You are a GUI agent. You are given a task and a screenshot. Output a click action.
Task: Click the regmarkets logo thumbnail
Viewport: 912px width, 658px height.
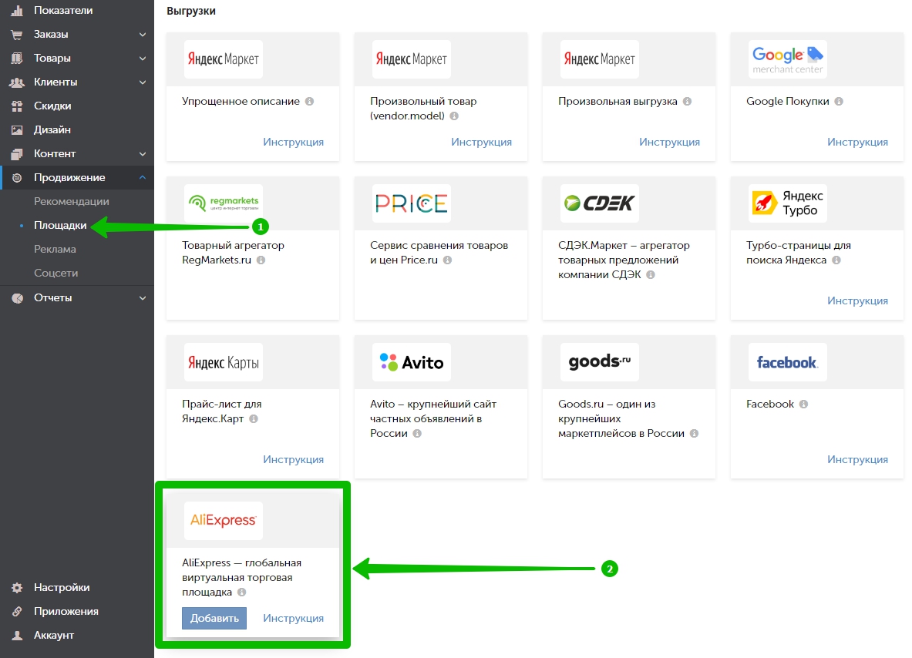coord(224,203)
